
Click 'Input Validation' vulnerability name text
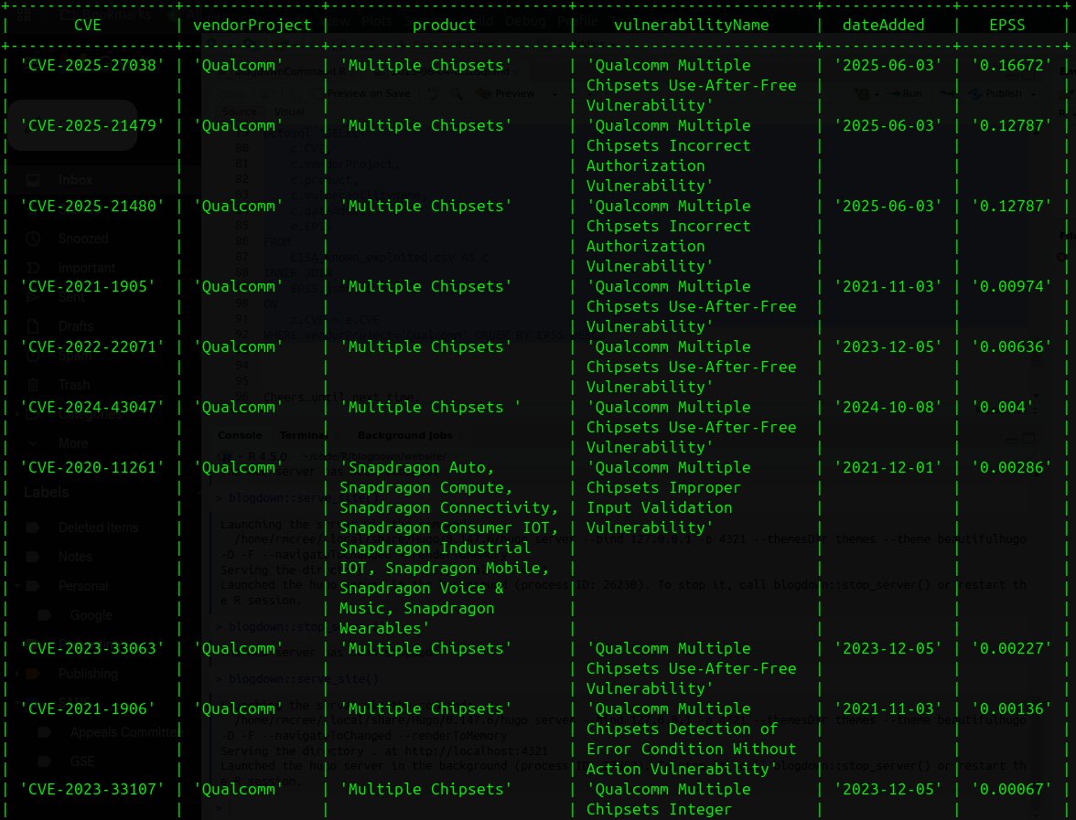(659, 508)
